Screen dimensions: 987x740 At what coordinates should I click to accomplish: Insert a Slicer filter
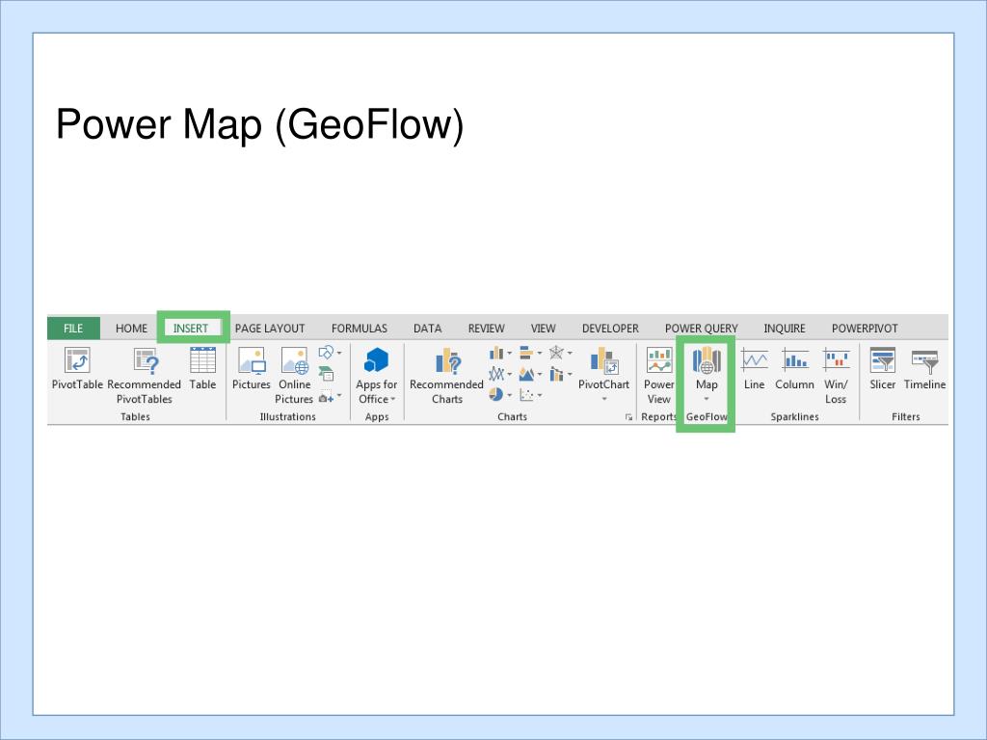point(883,370)
